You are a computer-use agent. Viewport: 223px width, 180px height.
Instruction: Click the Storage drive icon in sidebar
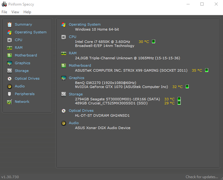coord(9,71)
